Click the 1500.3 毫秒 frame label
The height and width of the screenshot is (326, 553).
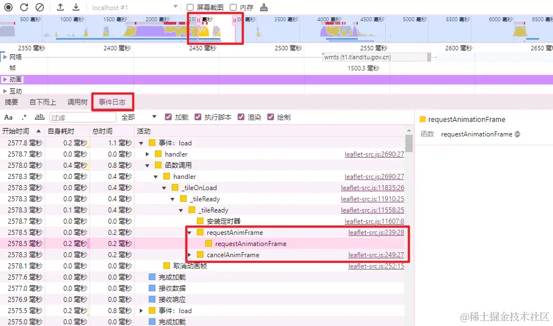[x=363, y=68]
